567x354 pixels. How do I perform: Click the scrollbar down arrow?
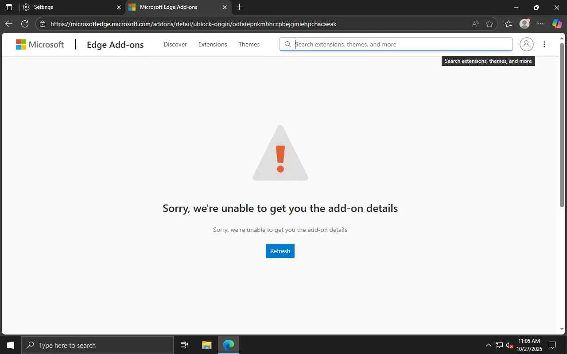click(x=562, y=329)
